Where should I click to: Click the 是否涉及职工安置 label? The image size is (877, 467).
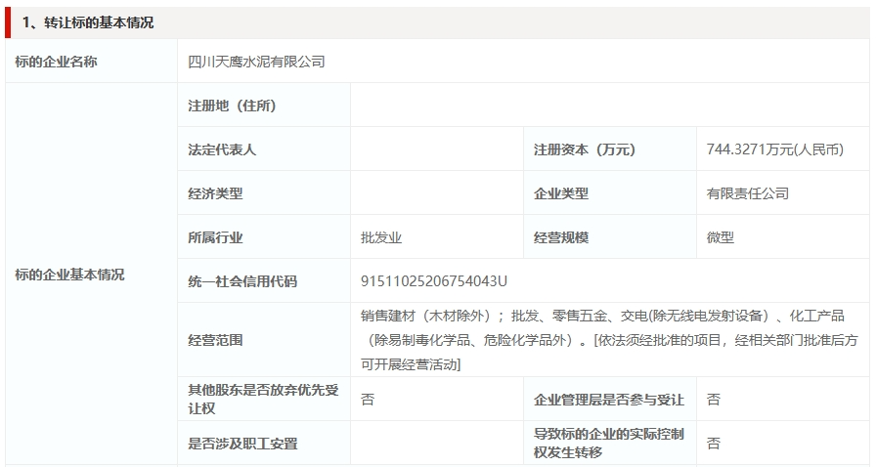(x=242, y=444)
